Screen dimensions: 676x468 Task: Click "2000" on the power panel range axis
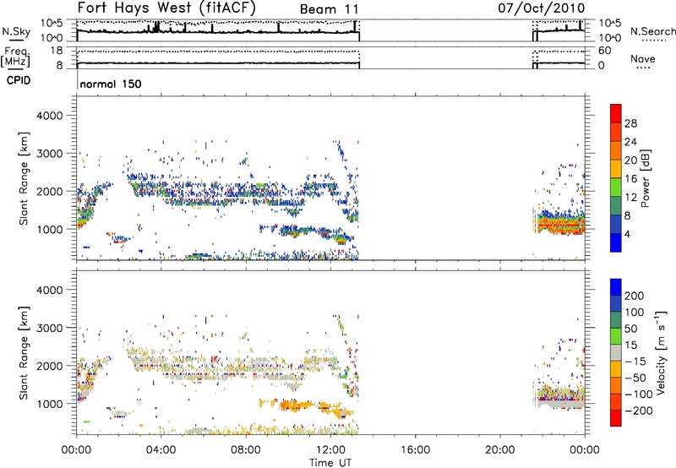[49, 191]
